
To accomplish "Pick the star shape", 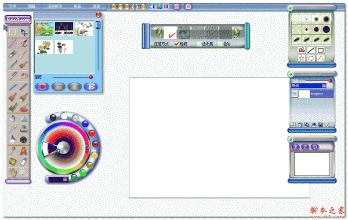I will point(302,58).
